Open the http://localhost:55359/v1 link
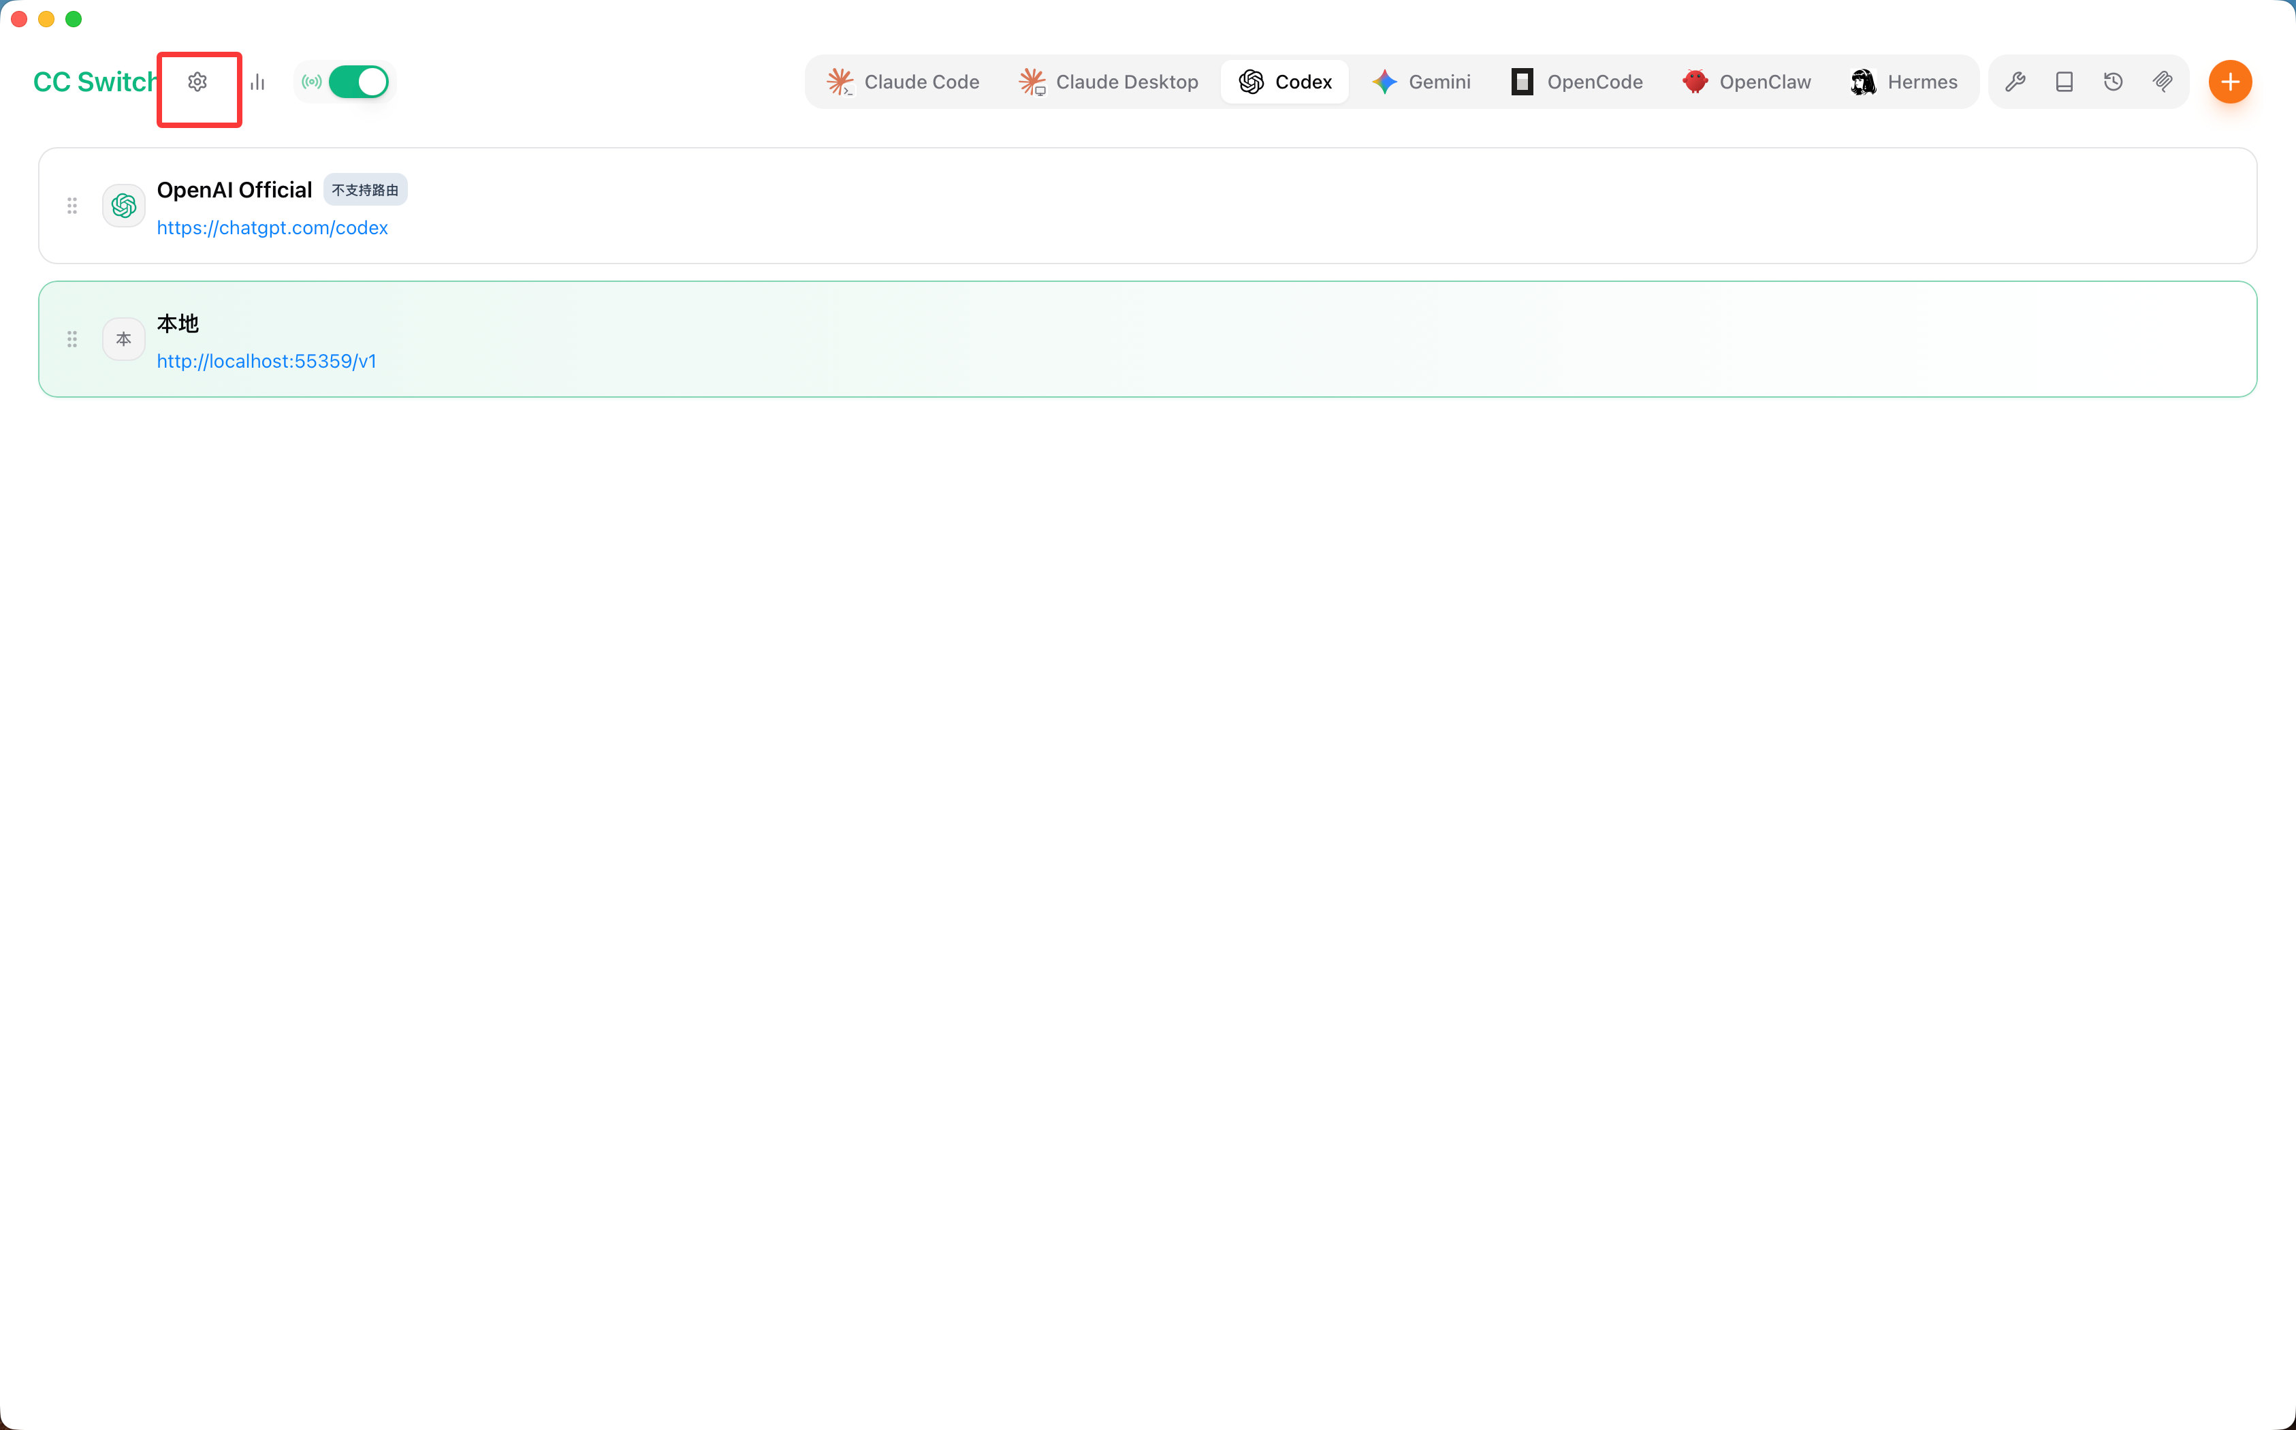 coord(267,362)
